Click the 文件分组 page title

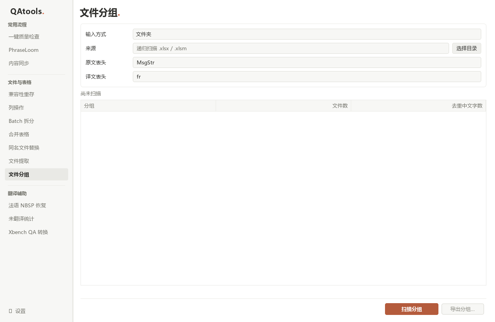[100, 13]
